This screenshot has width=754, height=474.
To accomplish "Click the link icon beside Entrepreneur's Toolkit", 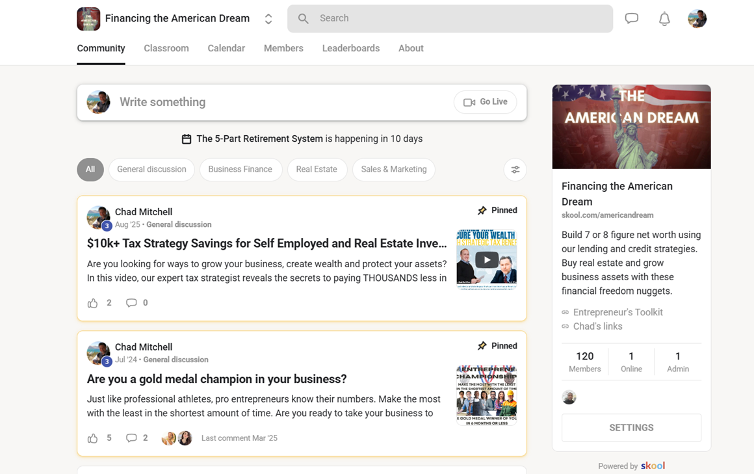I will [x=565, y=312].
